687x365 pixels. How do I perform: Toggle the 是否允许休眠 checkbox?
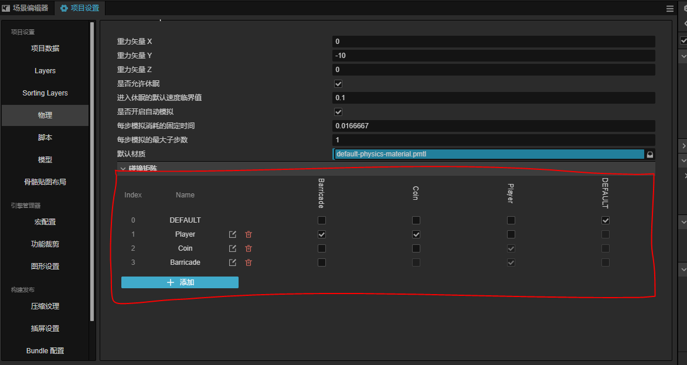[x=338, y=84]
